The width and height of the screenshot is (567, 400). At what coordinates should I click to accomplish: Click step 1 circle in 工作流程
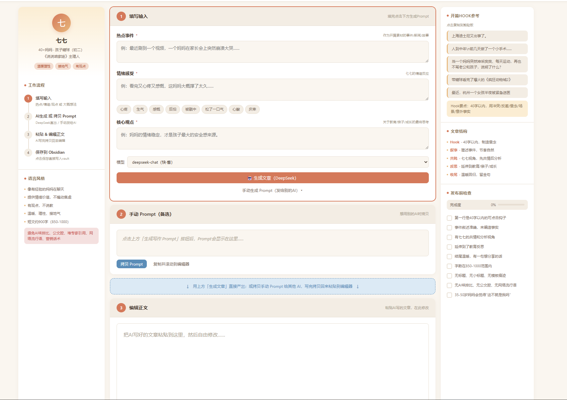28,98
